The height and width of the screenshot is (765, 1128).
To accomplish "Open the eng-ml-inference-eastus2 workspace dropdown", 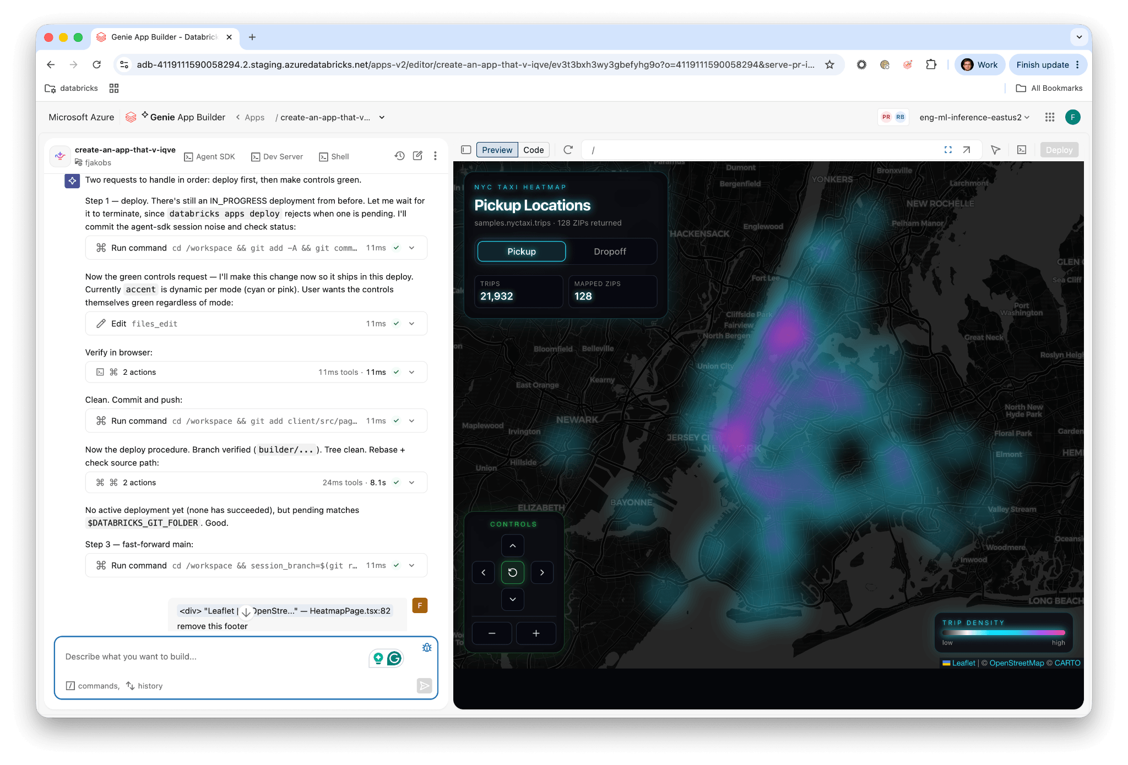I will [974, 117].
